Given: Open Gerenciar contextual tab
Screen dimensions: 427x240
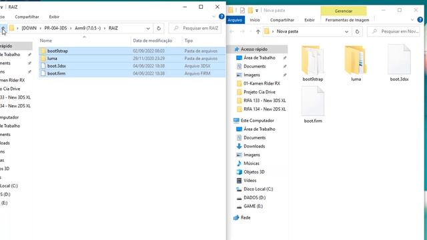Looking at the screenshot, I should [344, 11].
